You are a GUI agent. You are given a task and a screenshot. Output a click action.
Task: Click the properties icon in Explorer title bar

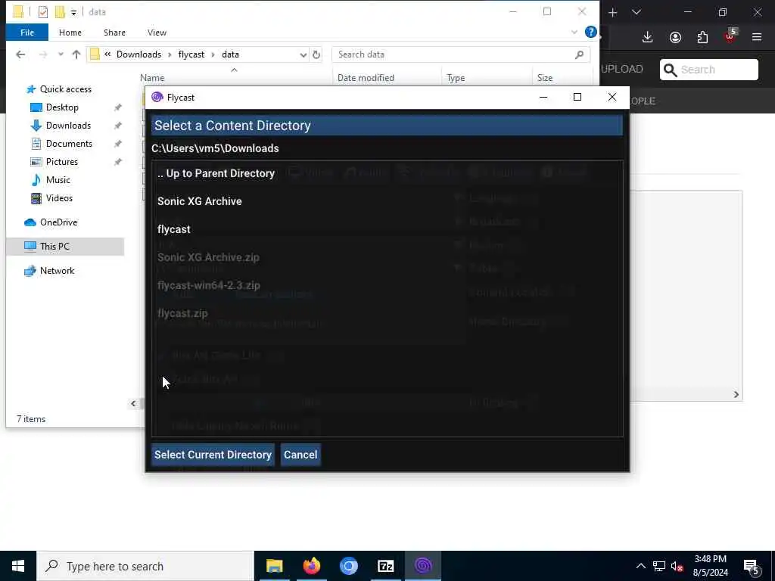43,12
